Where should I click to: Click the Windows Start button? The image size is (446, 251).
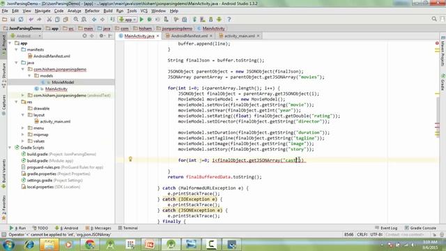click(8, 245)
